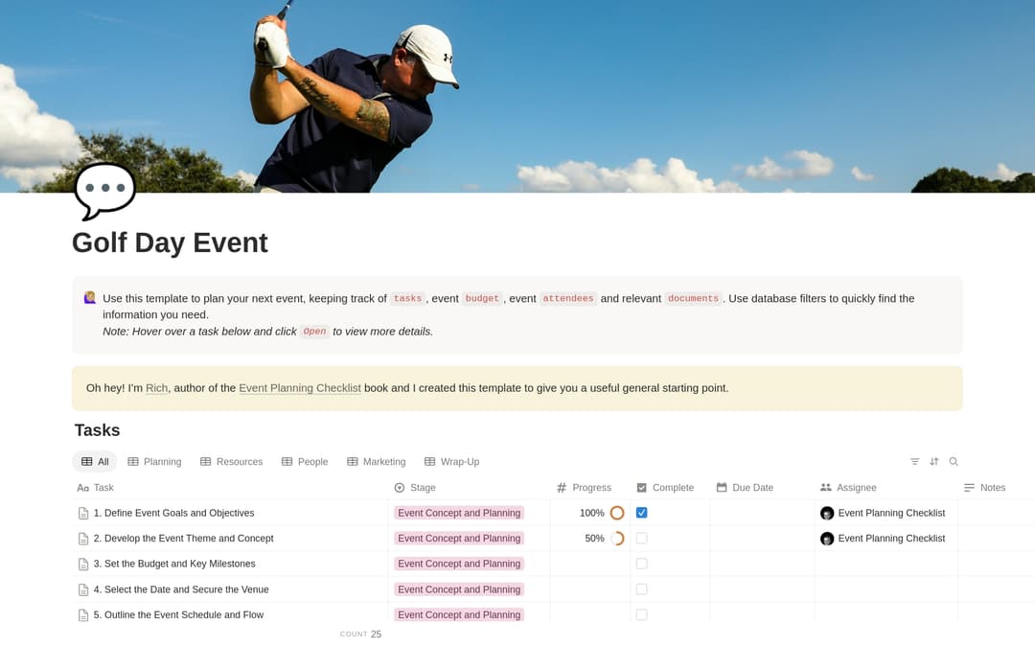Click page icon of Develop Event Theme row
Viewport: 1035px width, 646px height.
83,539
